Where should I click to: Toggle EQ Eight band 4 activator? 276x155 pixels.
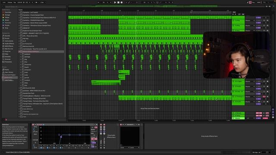tap(60, 148)
